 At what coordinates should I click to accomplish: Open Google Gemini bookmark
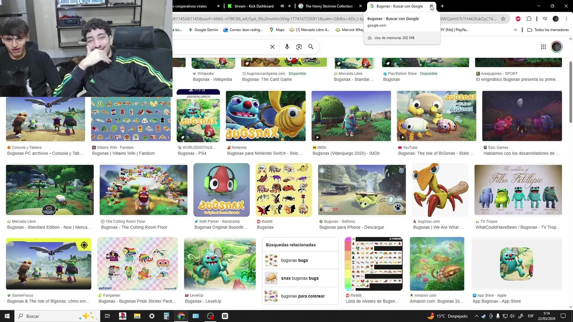(x=203, y=30)
